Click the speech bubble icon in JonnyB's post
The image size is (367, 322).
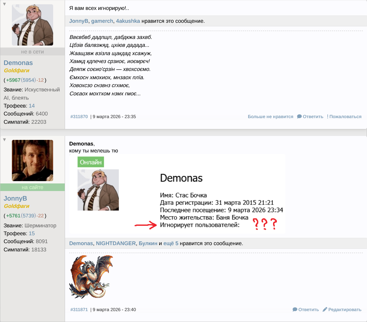pos(295,309)
